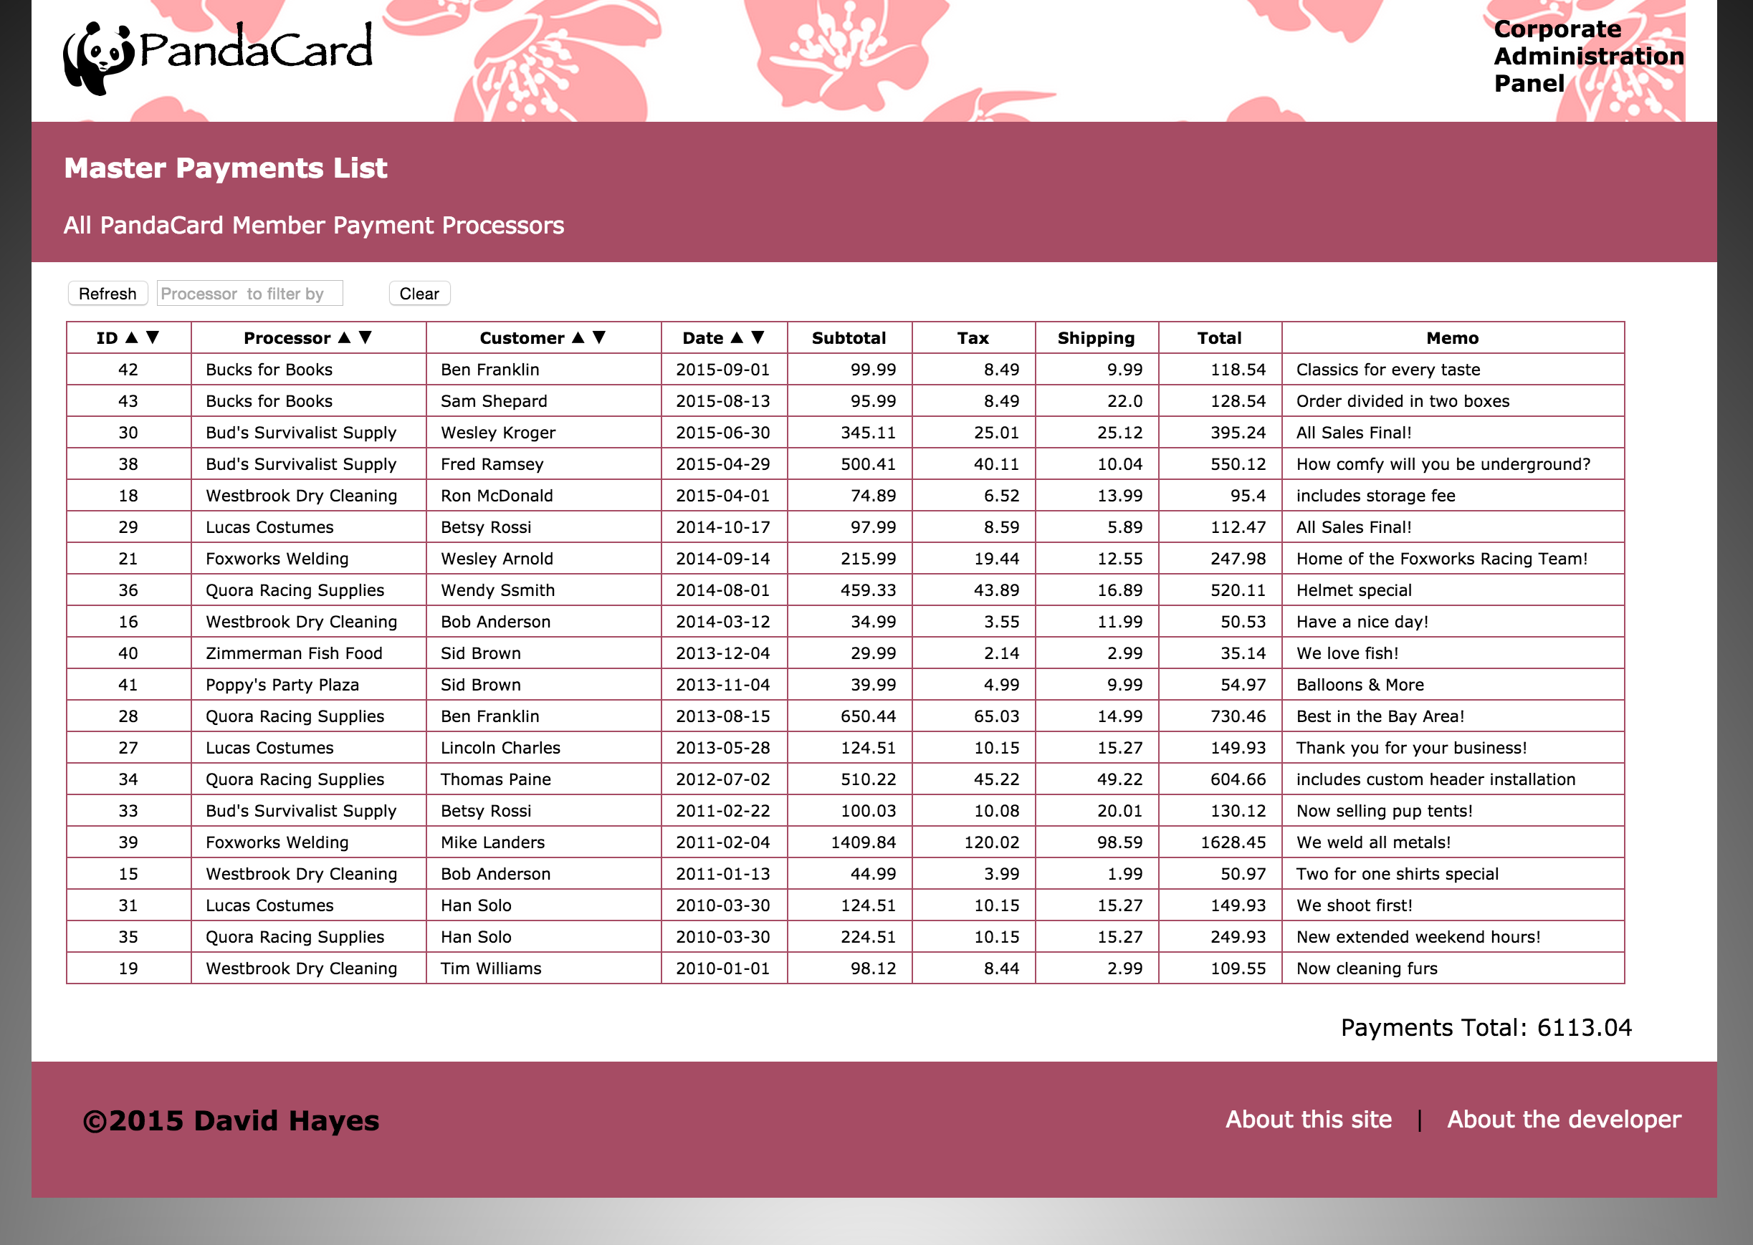Viewport: 1753px width, 1245px height.
Task: Open the About the developer link
Action: coord(1564,1119)
